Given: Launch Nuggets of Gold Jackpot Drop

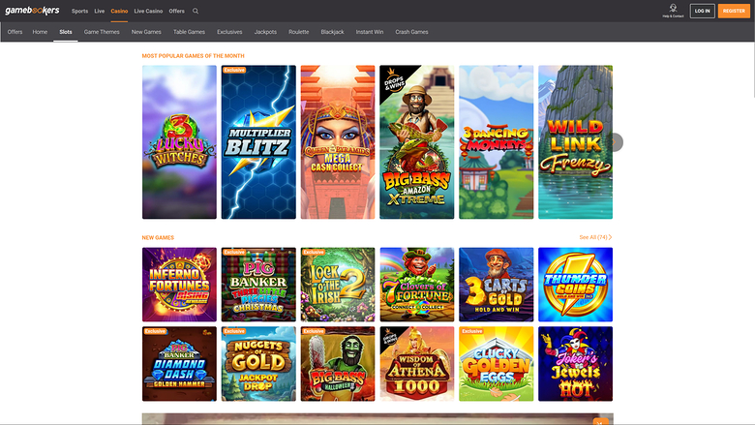Looking at the screenshot, I should (x=258, y=364).
